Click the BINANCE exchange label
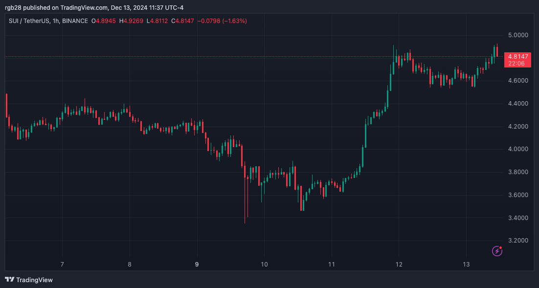Image resolution: width=539 pixels, height=288 pixels. pyautogui.click(x=75, y=21)
